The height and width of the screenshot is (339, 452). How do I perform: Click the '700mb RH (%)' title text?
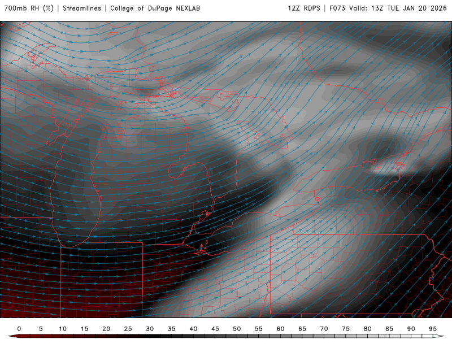(x=29, y=8)
